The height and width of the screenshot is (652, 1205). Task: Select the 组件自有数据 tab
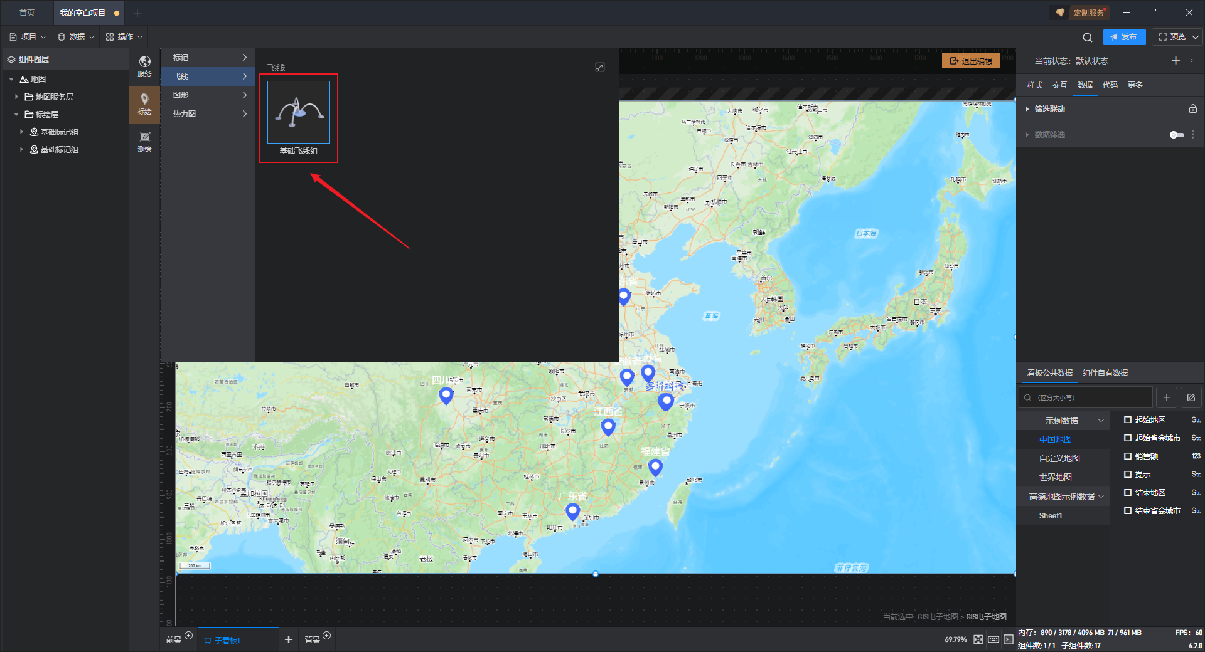click(x=1105, y=373)
